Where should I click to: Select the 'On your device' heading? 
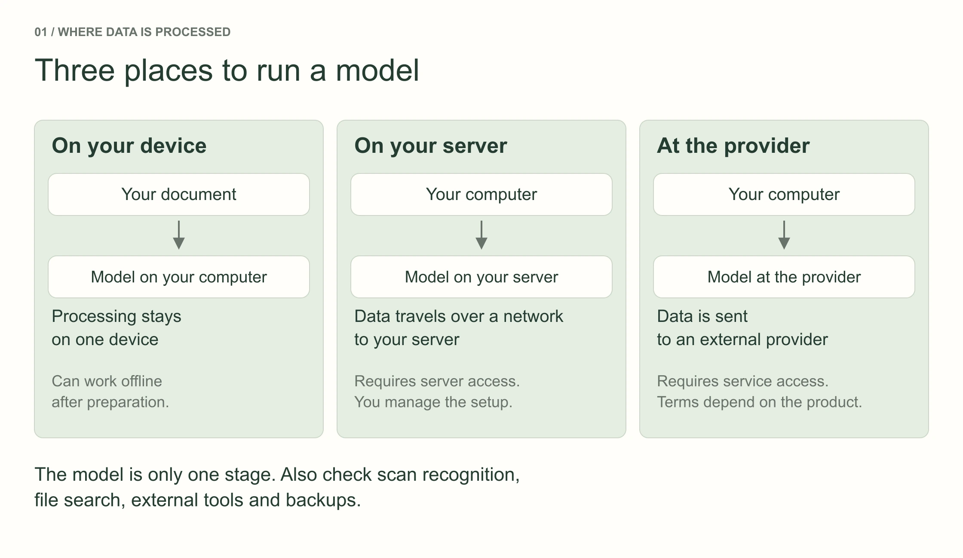[x=129, y=146]
